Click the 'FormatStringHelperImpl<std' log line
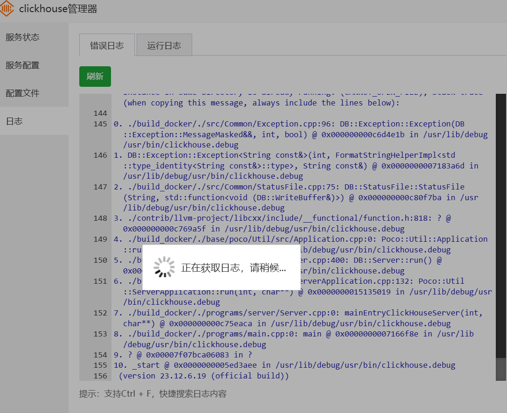 pyautogui.click(x=284, y=155)
